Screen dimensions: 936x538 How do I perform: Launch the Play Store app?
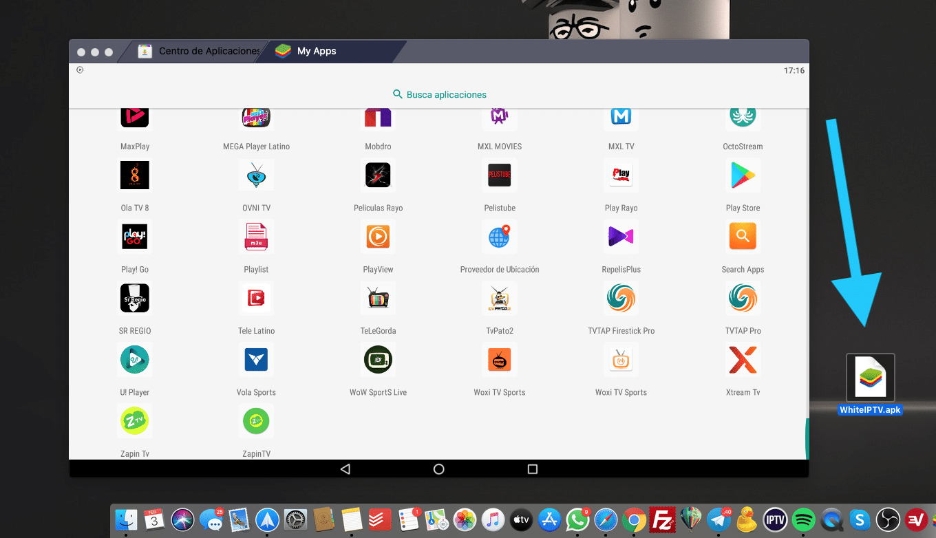click(x=743, y=175)
